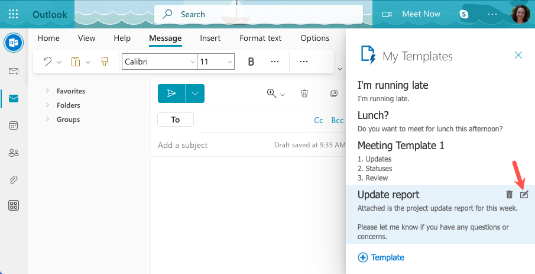Image resolution: width=535 pixels, height=274 pixels.
Task: Add a new Template
Action: [381, 257]
